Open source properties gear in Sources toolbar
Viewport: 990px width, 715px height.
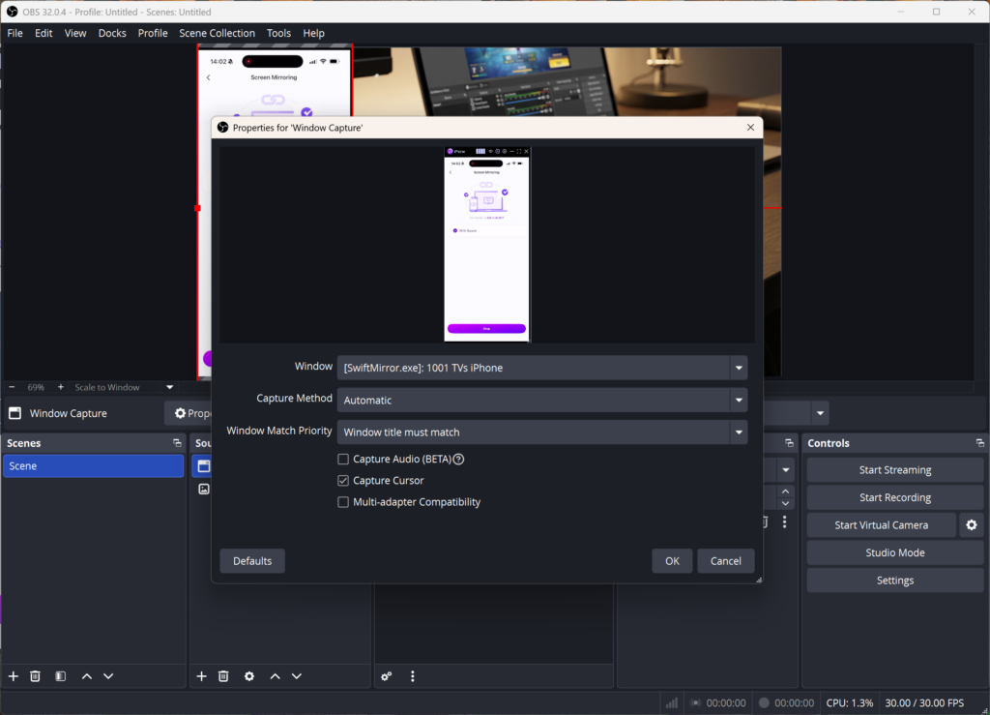coord(249,676)
